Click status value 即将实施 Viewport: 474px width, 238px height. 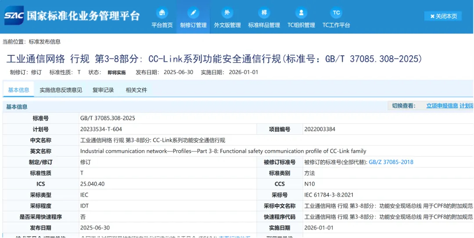click(x=117, y=72)
